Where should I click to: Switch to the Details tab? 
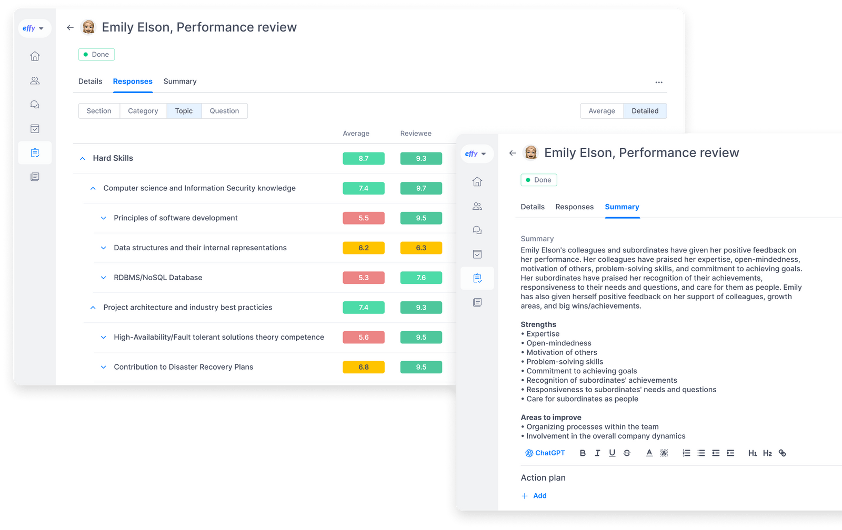(90, 81)
